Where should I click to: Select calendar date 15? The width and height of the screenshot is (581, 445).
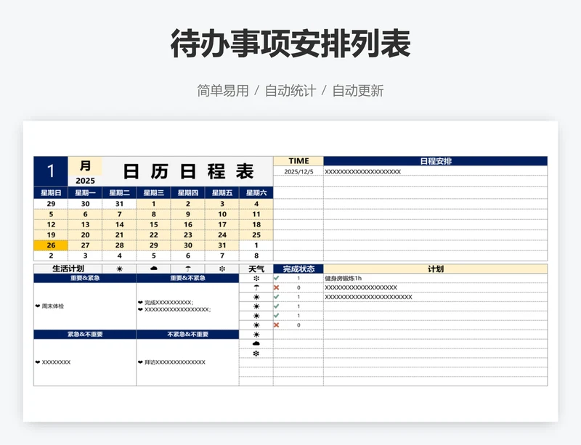coord(153,224)
